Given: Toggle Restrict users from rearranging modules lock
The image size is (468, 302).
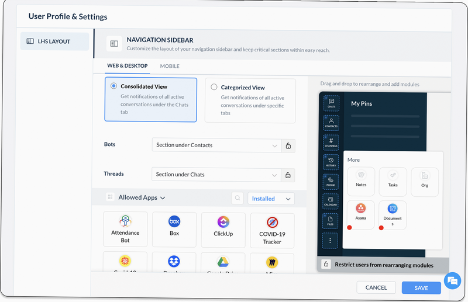Looking at the screenshot, I should 326,264.
